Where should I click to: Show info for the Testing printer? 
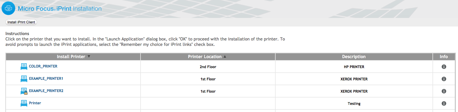point(444,103)
